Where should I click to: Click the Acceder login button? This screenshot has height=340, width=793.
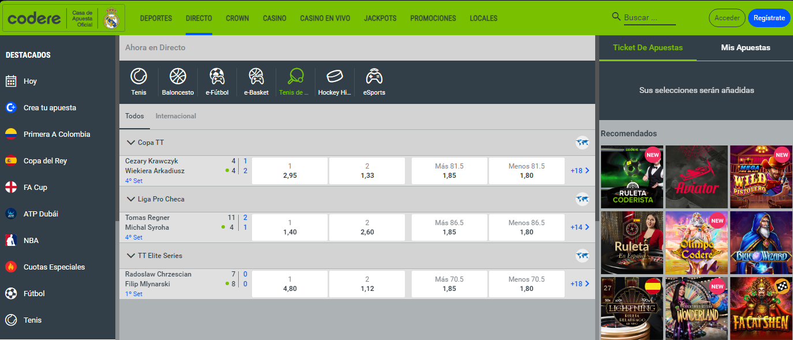pos(727,18)
